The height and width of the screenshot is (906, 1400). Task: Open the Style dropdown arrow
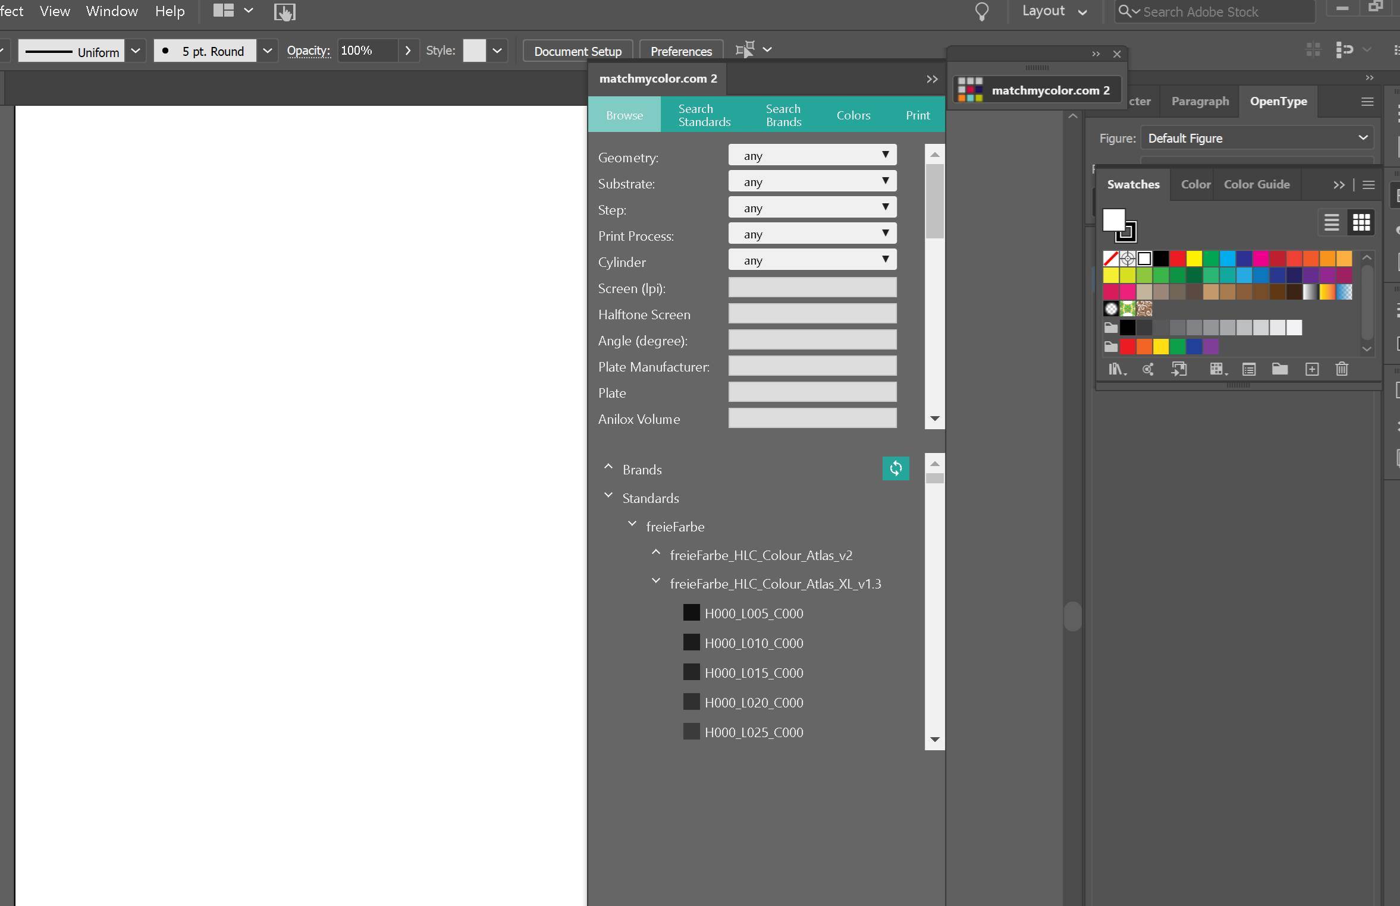pos(497,51)
